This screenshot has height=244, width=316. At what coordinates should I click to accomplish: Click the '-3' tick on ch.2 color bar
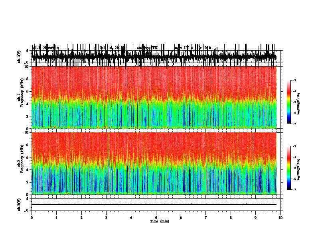pyautogui.click(x=294, y=146)
